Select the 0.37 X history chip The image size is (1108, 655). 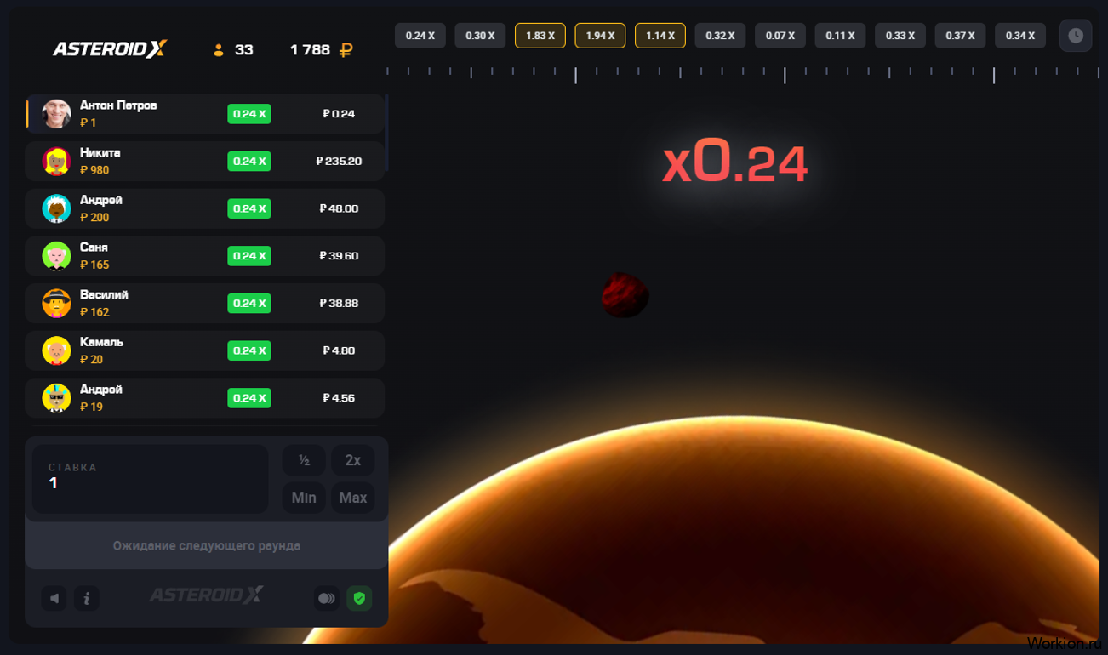coord(960,36)
